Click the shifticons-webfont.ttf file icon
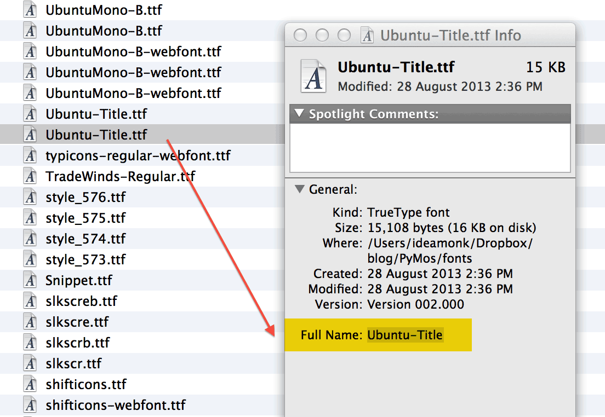 pyautogui.click(x=31, y=406)
